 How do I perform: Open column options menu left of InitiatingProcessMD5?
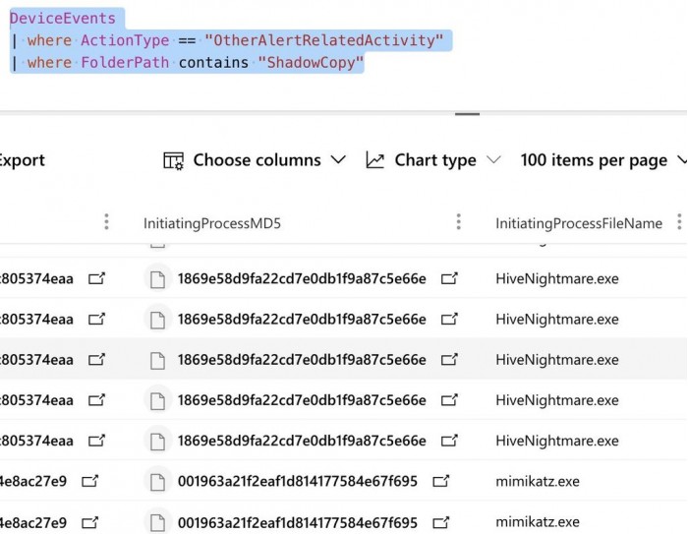106,223
